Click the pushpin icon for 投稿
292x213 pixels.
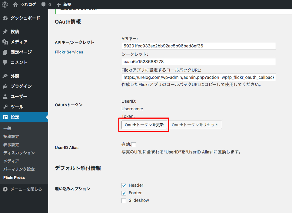tap(5, 31)
